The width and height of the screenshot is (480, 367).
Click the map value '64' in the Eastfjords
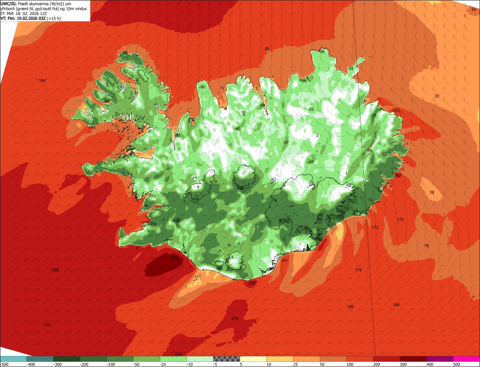click(x=369, y=150)
